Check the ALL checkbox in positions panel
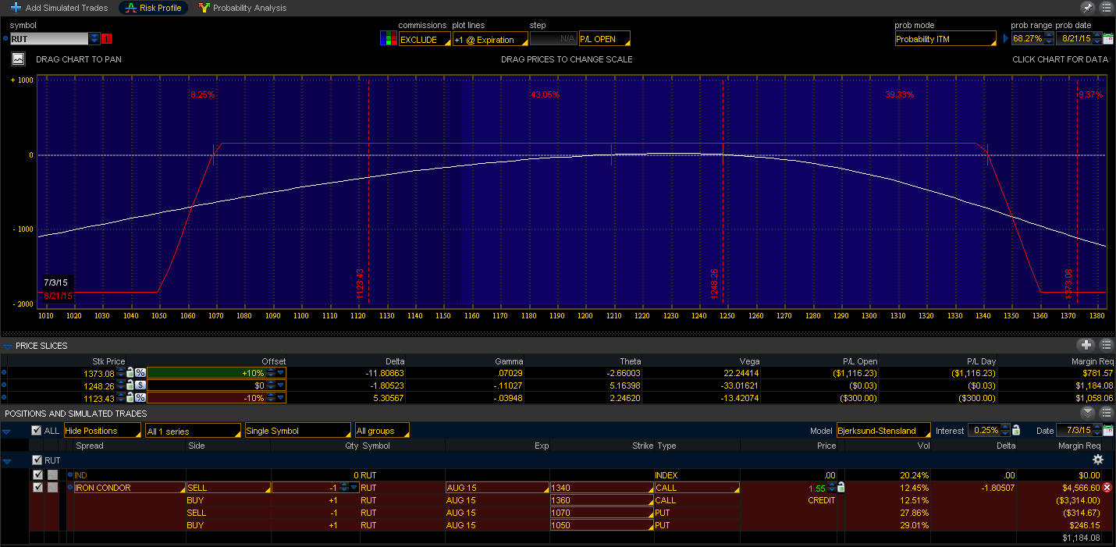 coord(36,430)
